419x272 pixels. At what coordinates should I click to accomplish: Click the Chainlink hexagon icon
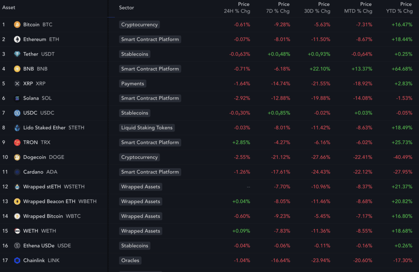coord(17,261)
